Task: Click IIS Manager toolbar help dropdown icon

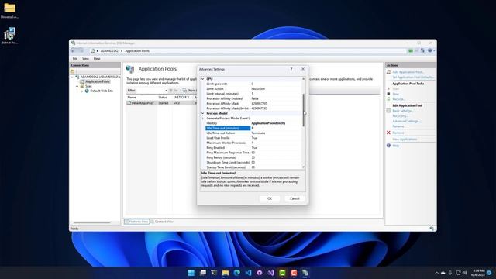Action: [431, 50]
